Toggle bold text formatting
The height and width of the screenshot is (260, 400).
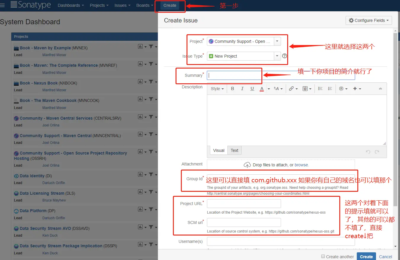tap(232, 89)
